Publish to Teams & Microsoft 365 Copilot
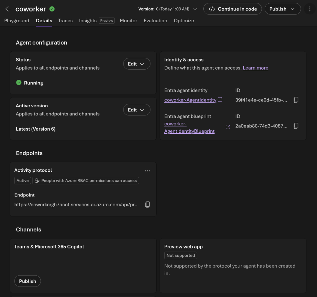The height and width of the screenshot is (297, 317). [x=28, y=281]
